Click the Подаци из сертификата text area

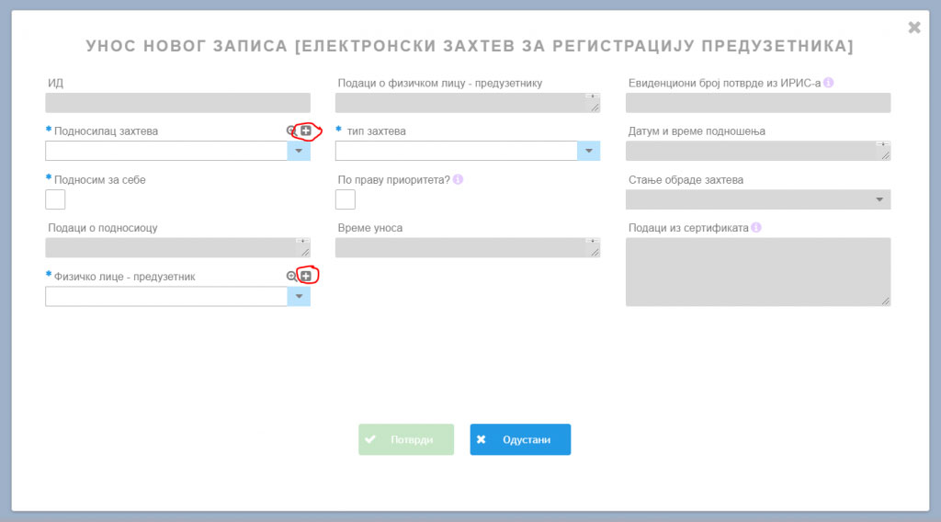(x=757, y=271)
